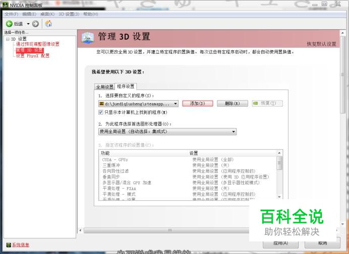The image size is (349, 254).
Task: Click the 删除(R) button
Action: 232,104
